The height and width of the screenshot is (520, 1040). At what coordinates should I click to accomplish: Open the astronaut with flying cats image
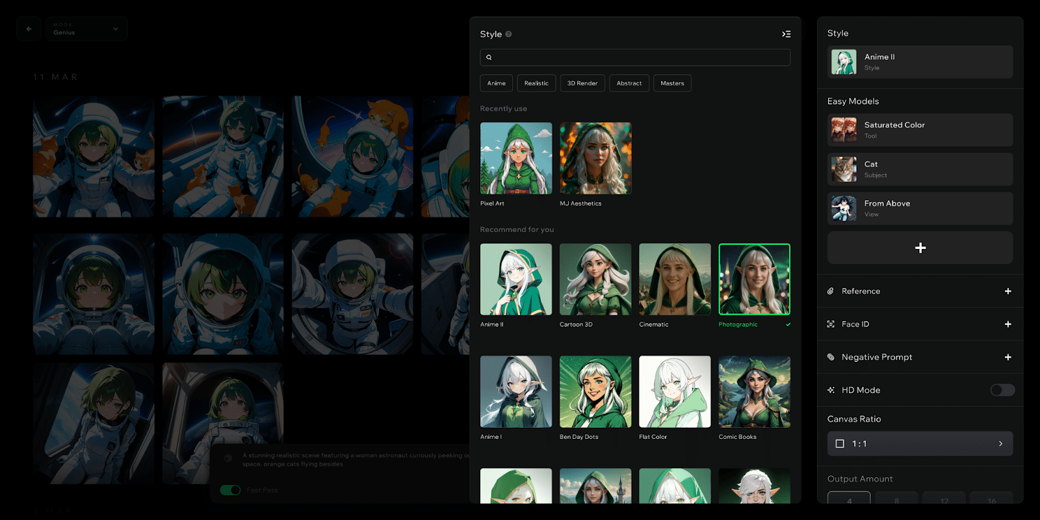[352, 157]
